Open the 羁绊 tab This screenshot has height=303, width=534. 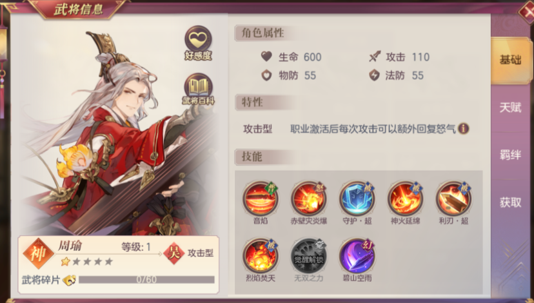(x=510, y=155)
